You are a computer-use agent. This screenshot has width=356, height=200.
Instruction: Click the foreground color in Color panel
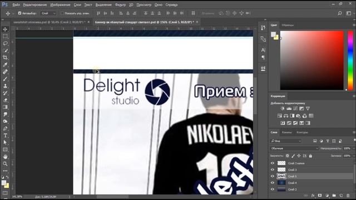tap(273, 34)
